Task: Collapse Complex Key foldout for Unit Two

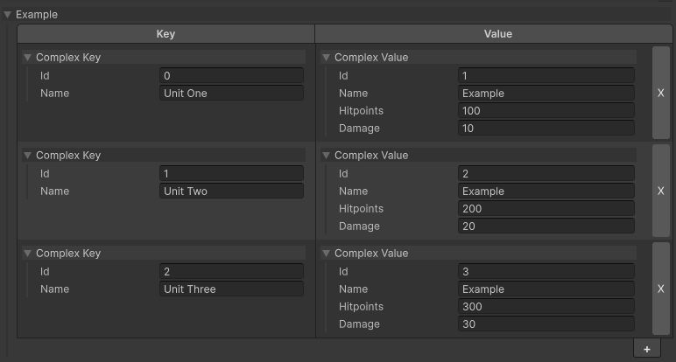Action: [x=28, y=156]
